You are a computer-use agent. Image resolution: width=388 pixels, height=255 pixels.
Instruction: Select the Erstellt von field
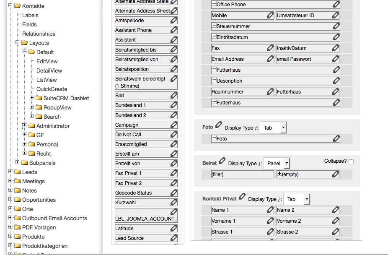(146, 164)
